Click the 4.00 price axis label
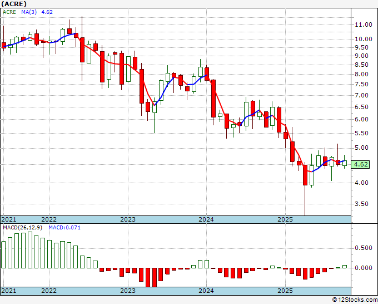The image size is (378, 304). (361, 183)
